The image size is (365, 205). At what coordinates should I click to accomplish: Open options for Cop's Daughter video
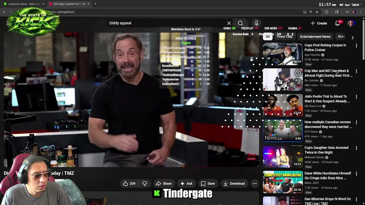(356, 148)
